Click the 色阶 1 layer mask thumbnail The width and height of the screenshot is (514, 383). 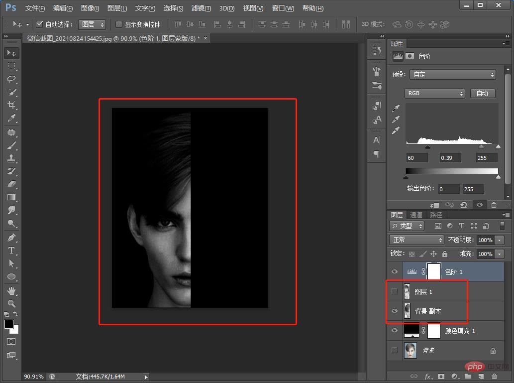[x=434, y=271]
